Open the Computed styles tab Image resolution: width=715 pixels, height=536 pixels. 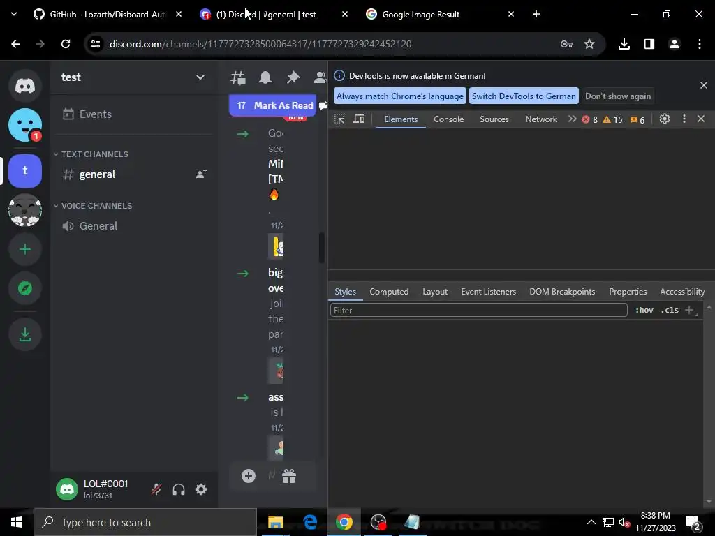pyautogui.click(x=389, y=292)
